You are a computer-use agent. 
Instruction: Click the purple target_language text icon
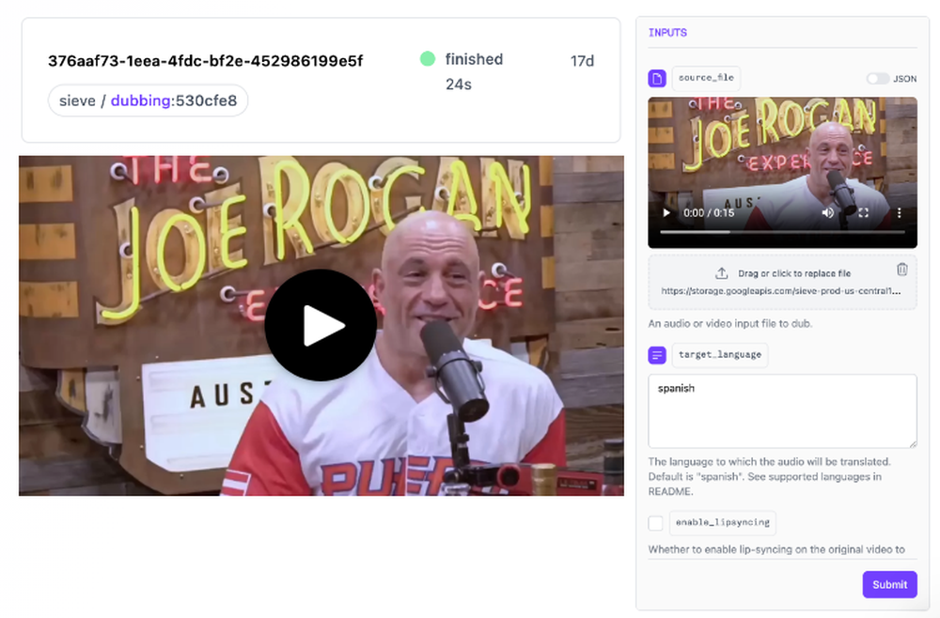(x=657, y=355)
